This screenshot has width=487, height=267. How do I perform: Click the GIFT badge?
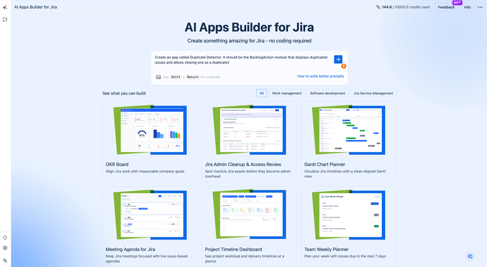point(457,2)
